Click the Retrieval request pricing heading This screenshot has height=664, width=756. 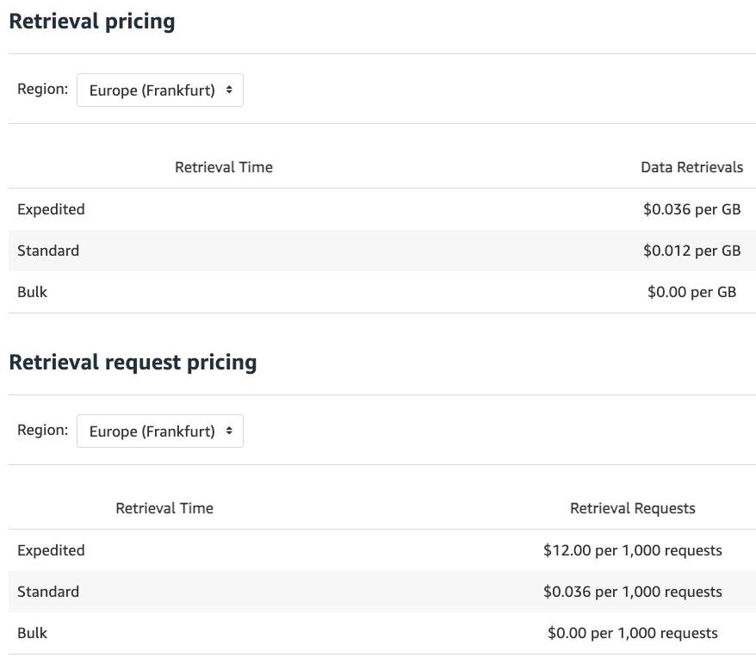pos(133,363)
